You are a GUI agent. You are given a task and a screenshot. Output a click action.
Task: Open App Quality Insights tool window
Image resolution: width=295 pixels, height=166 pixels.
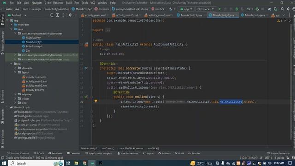[x=98, y=154]
